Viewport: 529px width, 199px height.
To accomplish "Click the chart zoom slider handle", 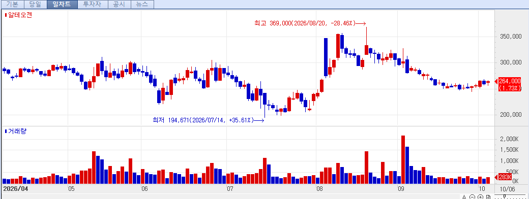I will [505, 196].
